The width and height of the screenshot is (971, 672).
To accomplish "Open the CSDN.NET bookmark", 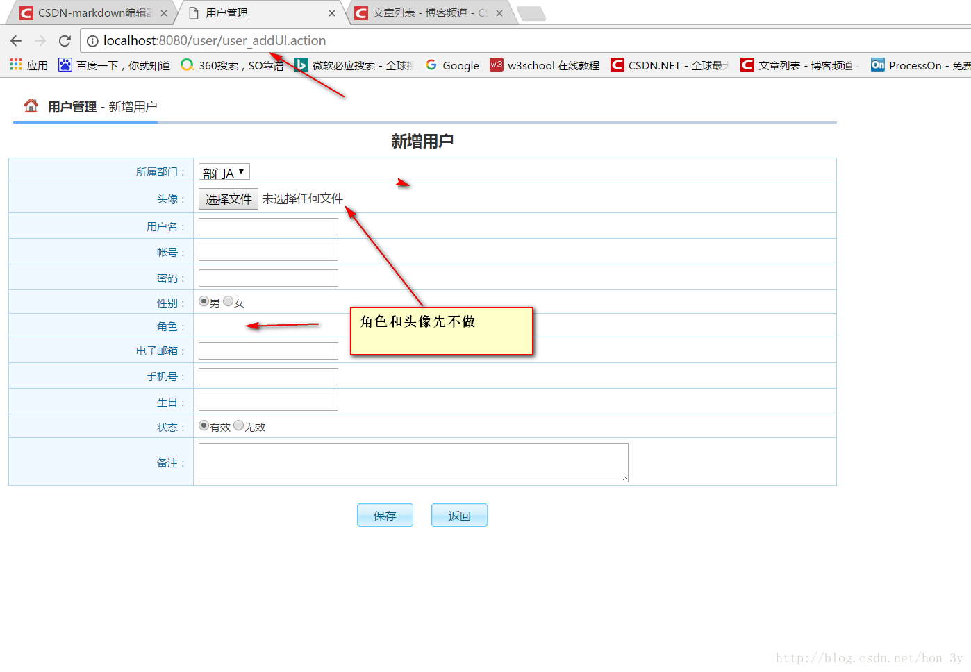I will pos(670,65).
